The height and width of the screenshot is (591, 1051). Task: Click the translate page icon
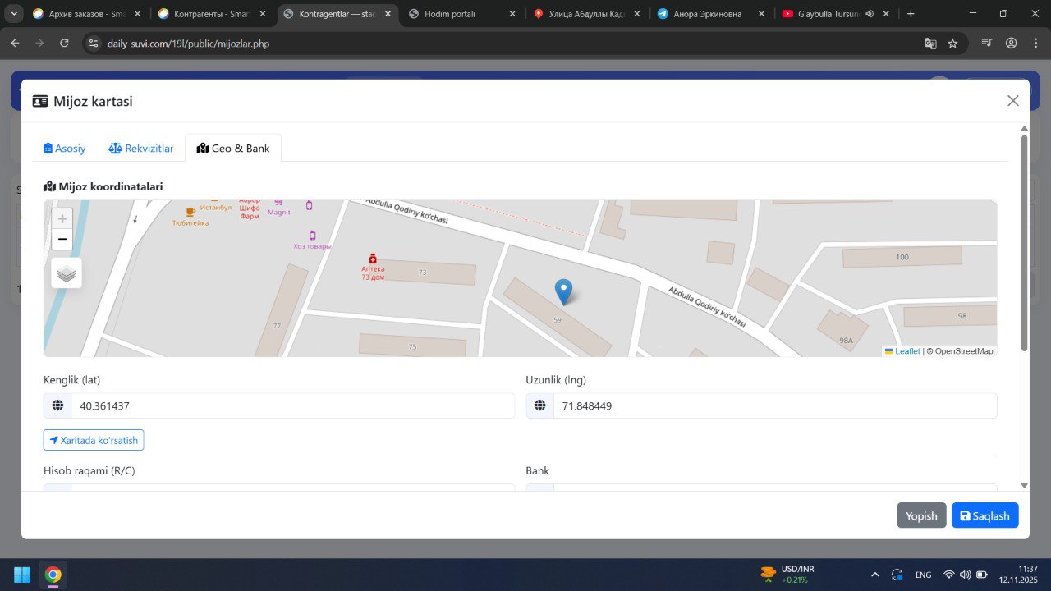point(930,44)
